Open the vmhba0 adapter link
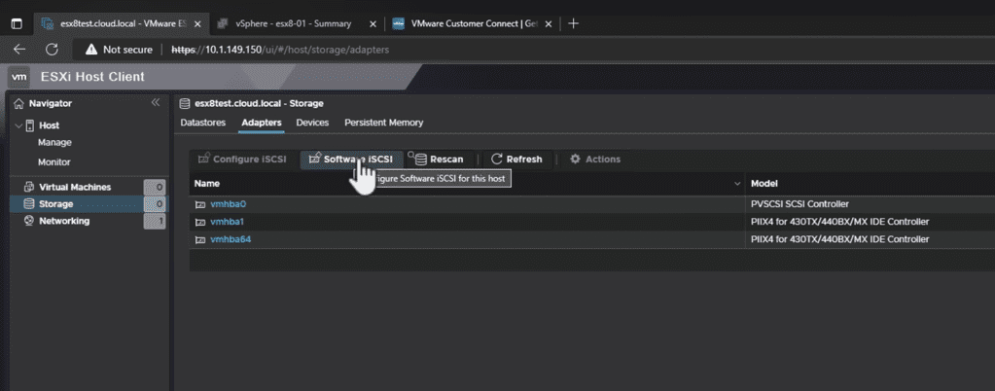The image size is (995, 391). pyautogui.click(x=228, y=204)
